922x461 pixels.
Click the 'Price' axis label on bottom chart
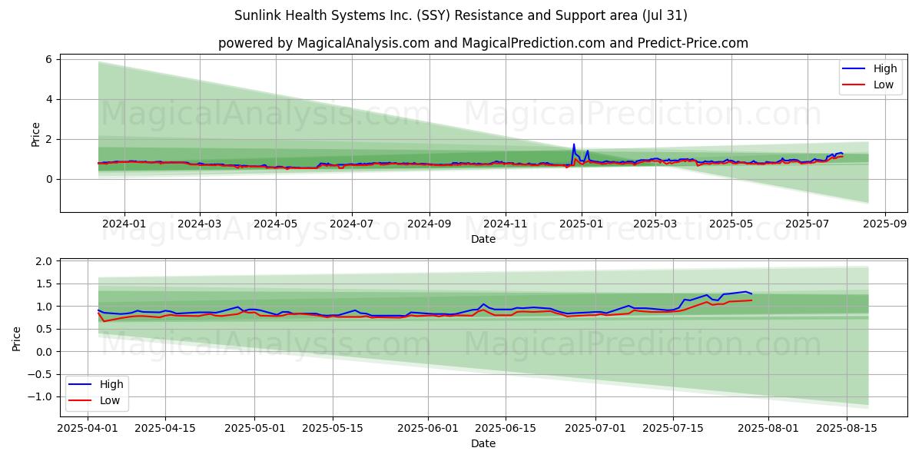[x=17, y=339]
